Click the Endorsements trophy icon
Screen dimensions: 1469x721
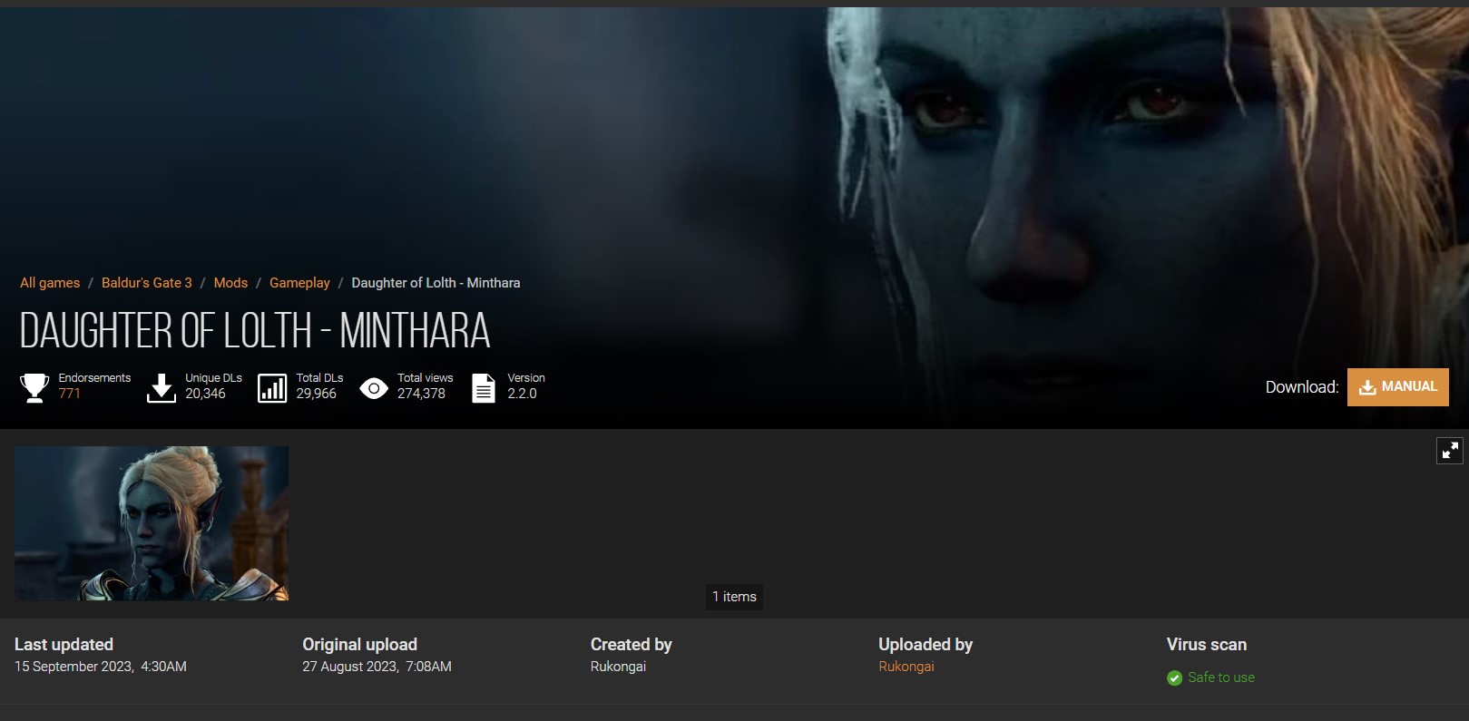click(x=34, y=387)
